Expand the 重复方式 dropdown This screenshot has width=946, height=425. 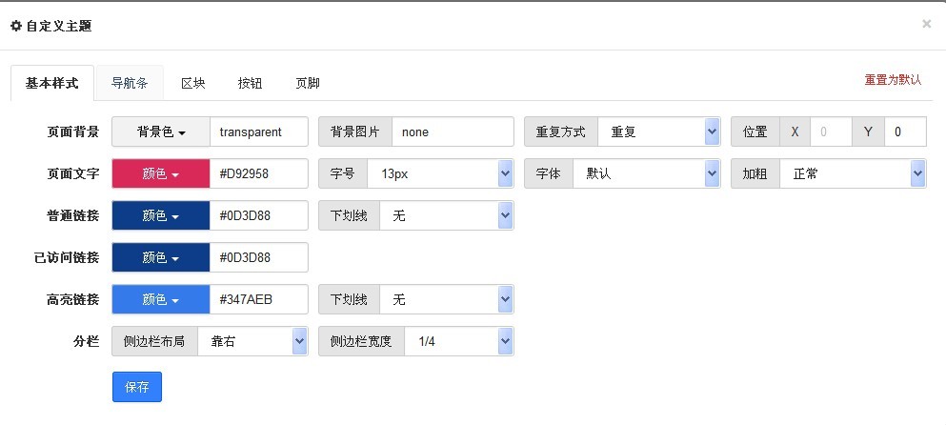(659, 132)
